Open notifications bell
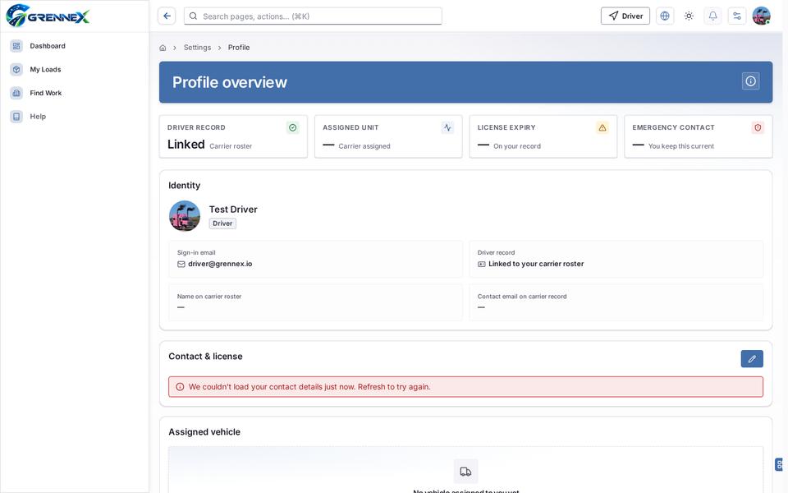788x493 pixels. 712,16
